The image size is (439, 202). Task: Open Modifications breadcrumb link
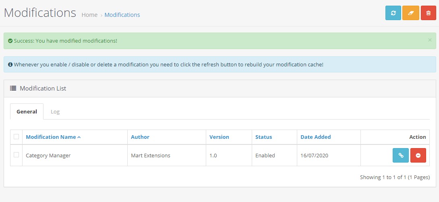click(x=122, y=15)
